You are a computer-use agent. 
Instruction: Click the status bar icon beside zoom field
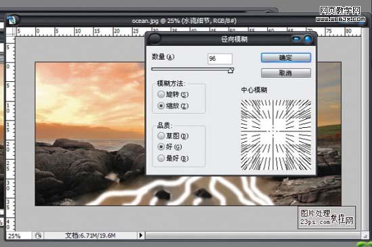(x=38, y=235)
